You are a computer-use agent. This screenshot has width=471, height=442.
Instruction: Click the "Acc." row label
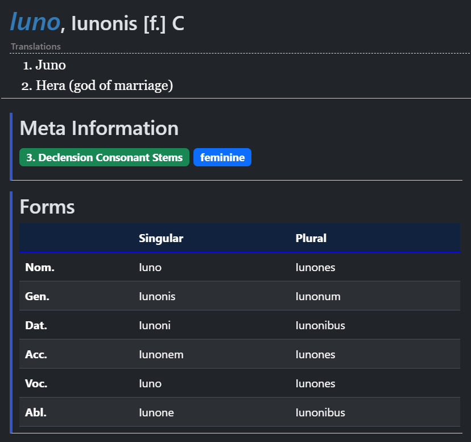click(36, 354)
